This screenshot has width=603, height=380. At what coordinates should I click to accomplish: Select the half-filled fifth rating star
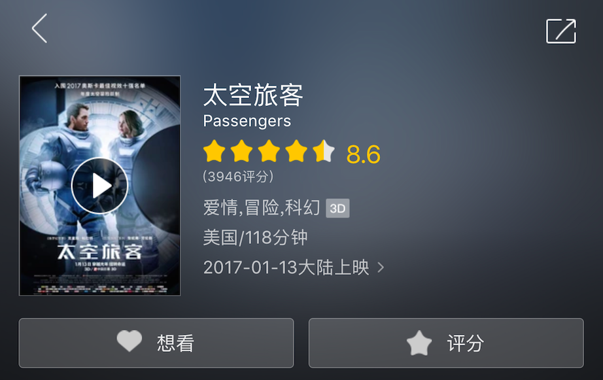tap(324, 151)
